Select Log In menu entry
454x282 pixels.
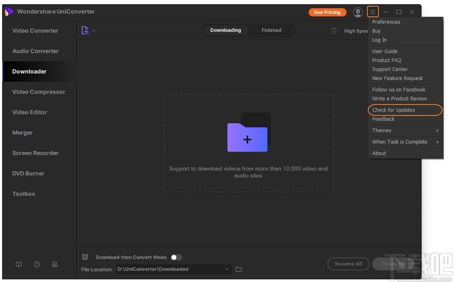tap(379, 40)
